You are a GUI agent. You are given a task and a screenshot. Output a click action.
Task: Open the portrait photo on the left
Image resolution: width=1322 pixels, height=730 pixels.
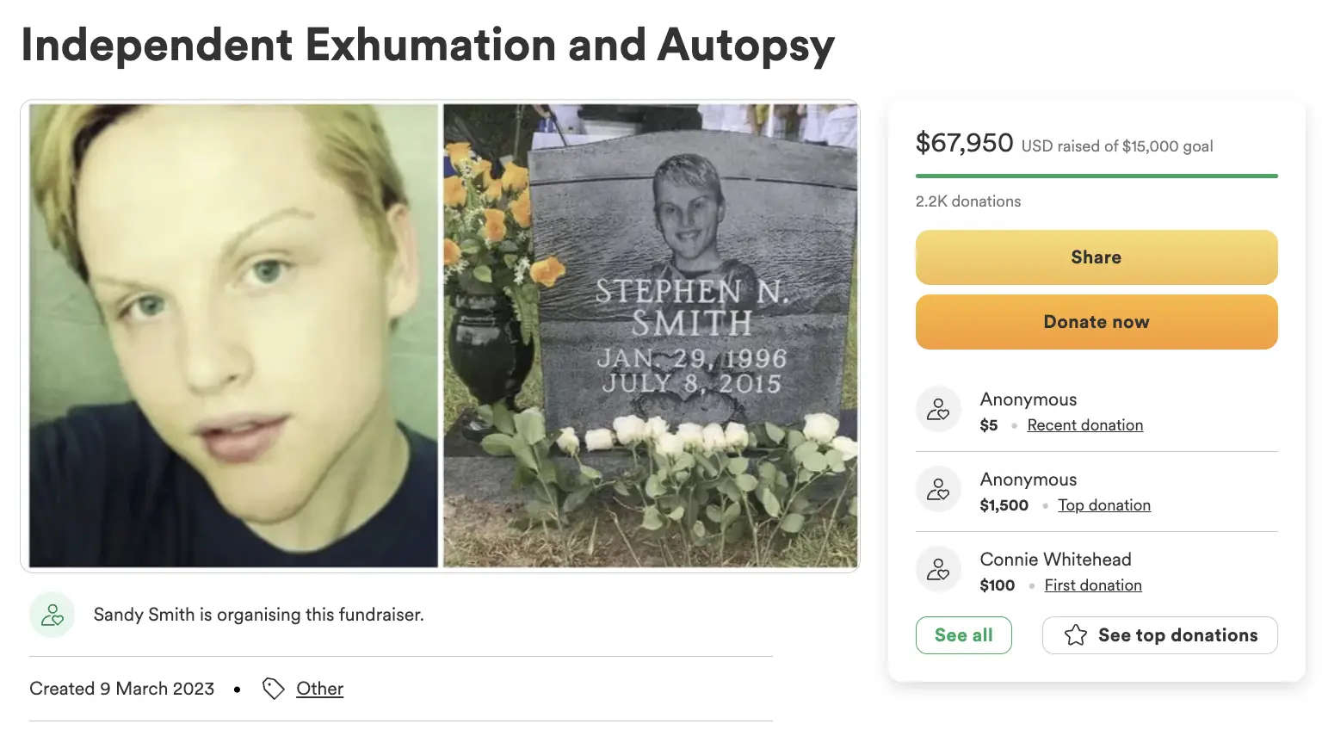(x=233, y=336)
